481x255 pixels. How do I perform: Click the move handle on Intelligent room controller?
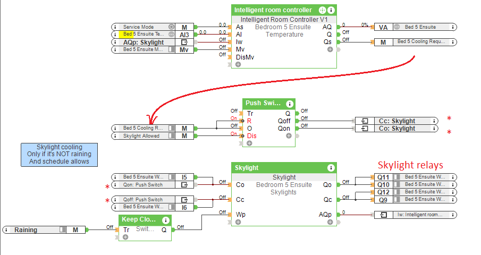[322, 10]
